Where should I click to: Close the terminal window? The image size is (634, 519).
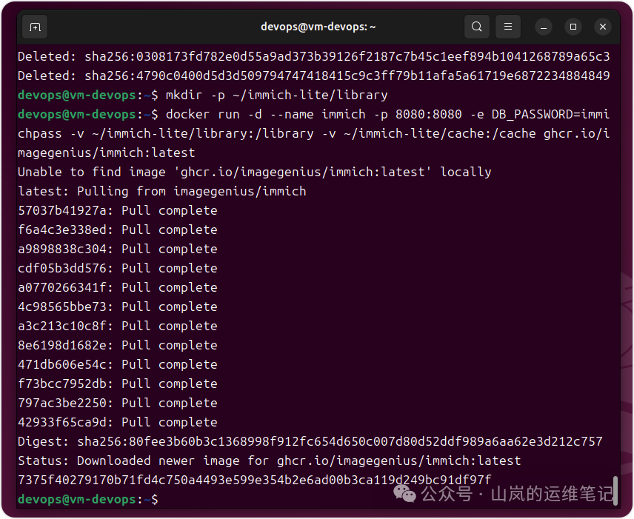click(603, 27)
